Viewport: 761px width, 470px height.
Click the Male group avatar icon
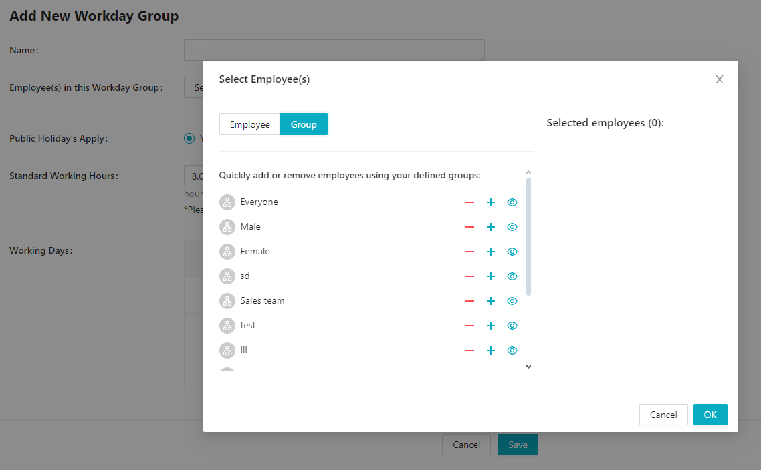[x=227, y=227]
